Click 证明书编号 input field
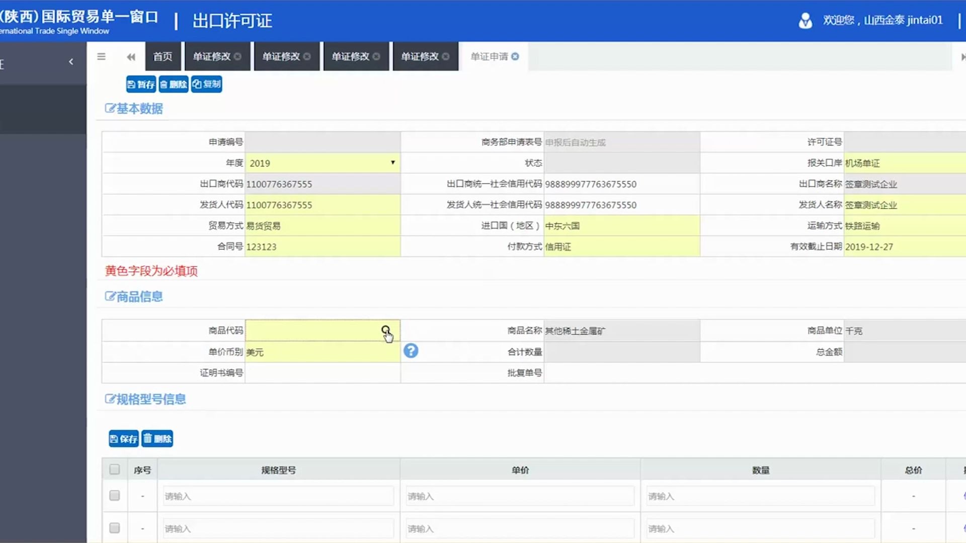Viewport: 966px width, 543px height. [323, 373]
